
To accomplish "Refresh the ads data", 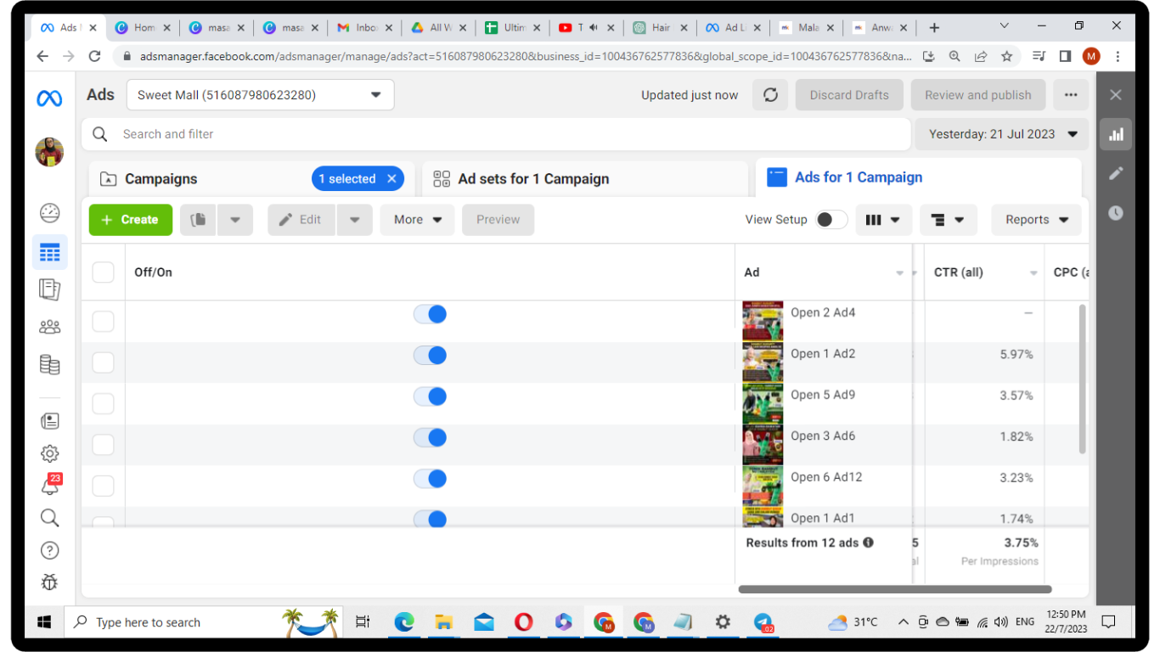I will tap(770, 95).
